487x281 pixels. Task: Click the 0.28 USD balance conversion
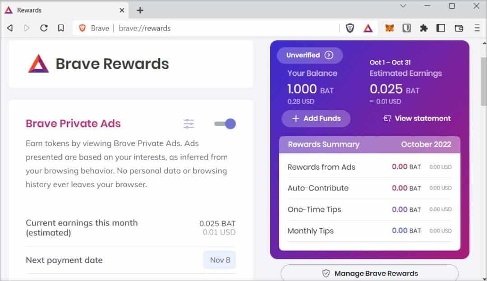coord(301,101)
